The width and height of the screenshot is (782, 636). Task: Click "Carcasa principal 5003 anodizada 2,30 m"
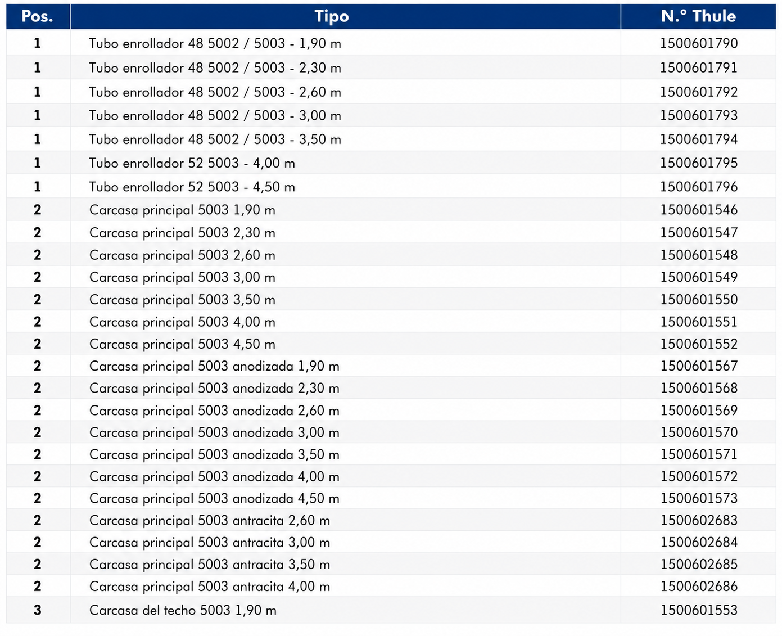(214, 388)
